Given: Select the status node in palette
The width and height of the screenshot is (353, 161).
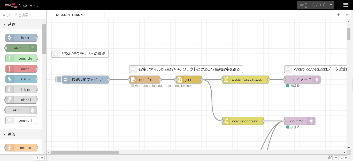Looking at the screenshot, I should pos(21,79).
